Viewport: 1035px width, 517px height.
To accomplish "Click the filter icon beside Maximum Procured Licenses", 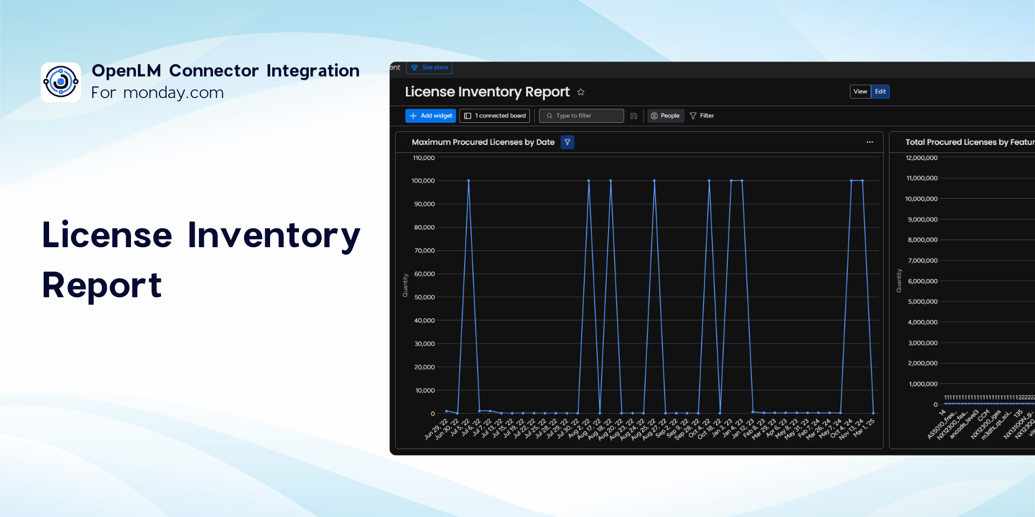I will point(568,142).
